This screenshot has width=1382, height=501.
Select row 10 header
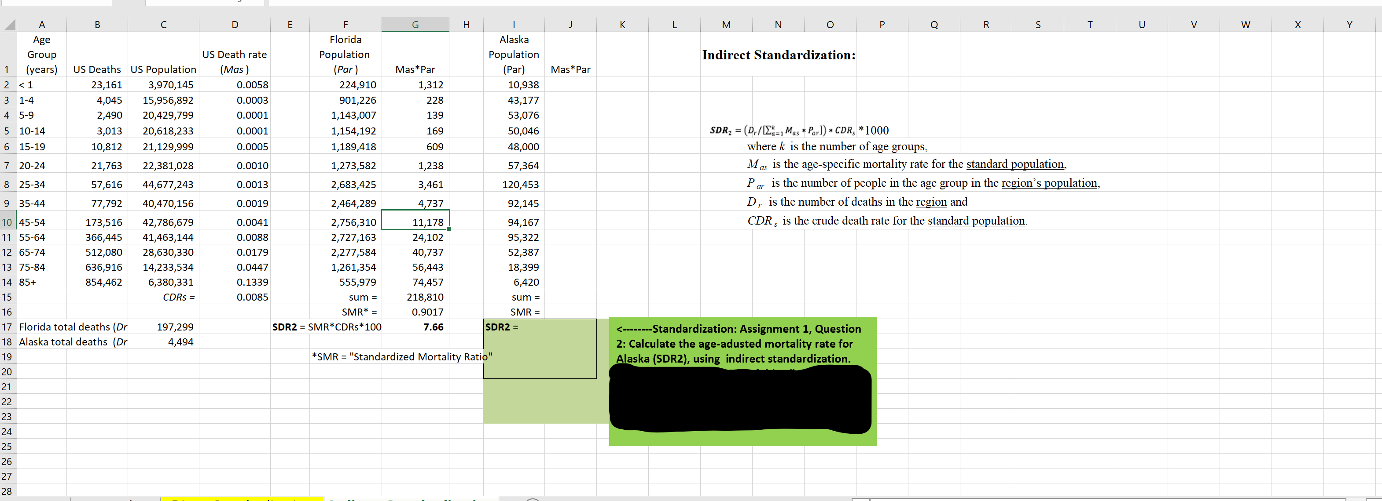click(7, 222)
